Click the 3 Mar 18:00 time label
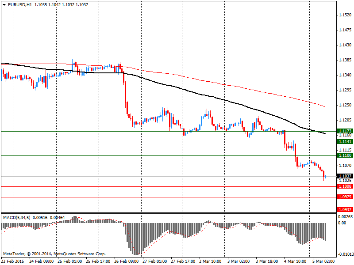 pos(267,261)
